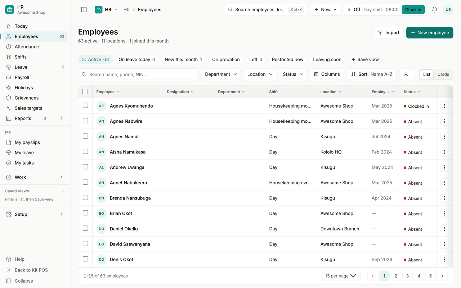Add a saved view with plus icon

click(63, 191)
